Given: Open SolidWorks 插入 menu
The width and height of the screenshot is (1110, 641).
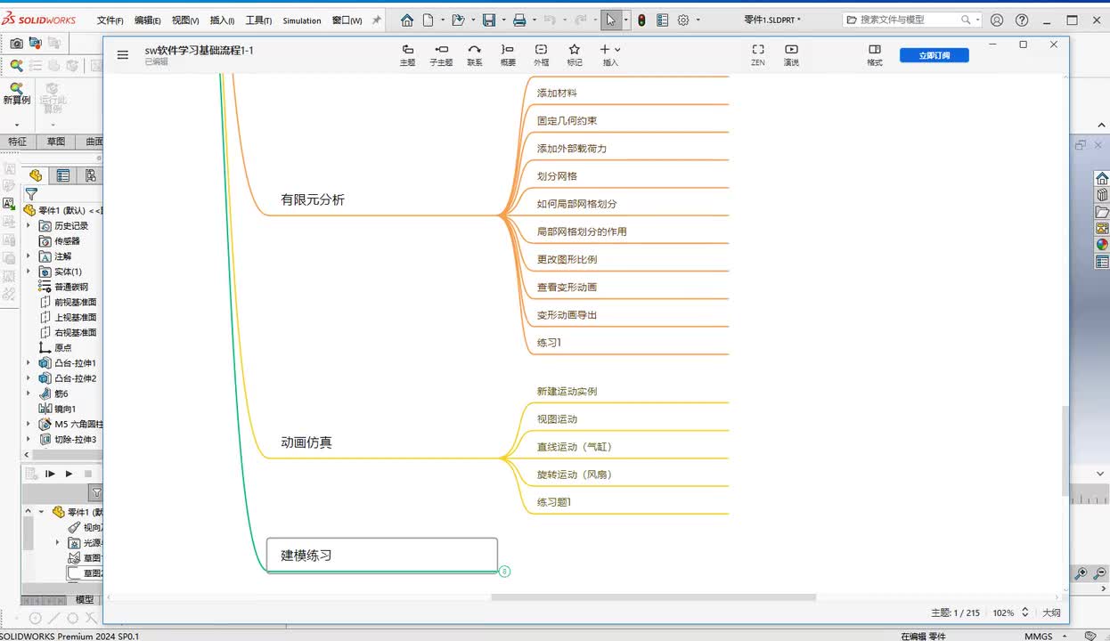Looking at the screenshot, I should pos(222,20).
